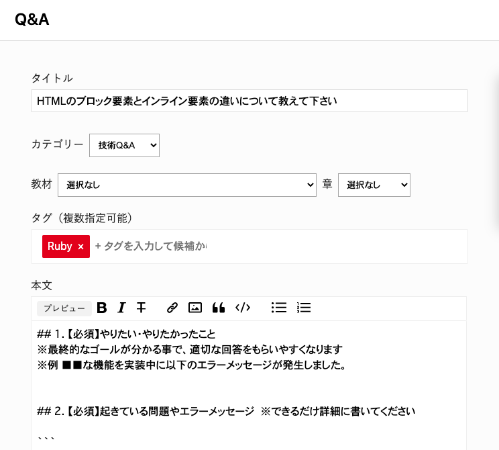Click the ``` code fence line

(46, 438)
